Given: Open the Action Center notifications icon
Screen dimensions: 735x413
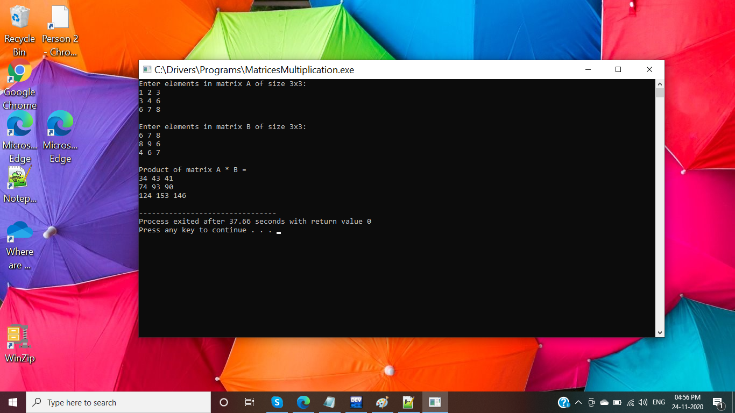Looking at the screenshot, I should pos(718,402).
